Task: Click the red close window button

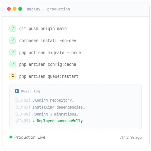Action: coord(9,9)
